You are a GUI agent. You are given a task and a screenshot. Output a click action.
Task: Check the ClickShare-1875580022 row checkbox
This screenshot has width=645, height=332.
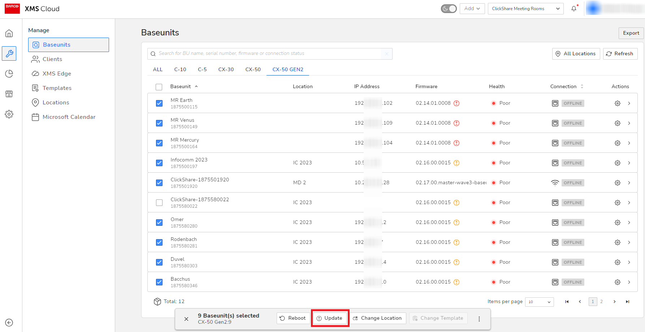[x=159, y=203]
